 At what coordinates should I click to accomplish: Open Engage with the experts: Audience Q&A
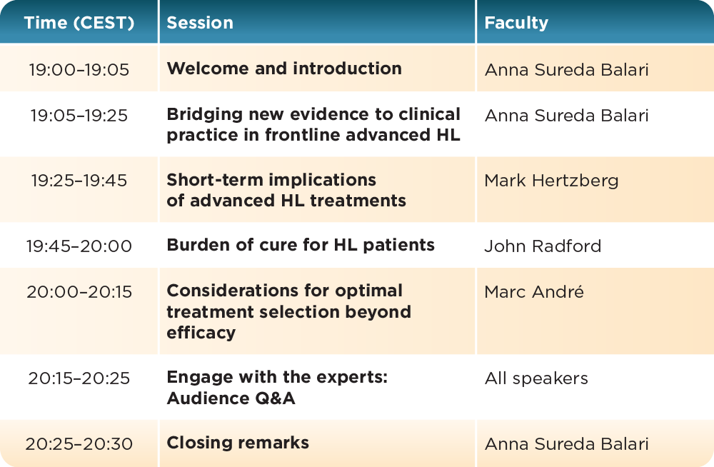(x=277, y=388)
